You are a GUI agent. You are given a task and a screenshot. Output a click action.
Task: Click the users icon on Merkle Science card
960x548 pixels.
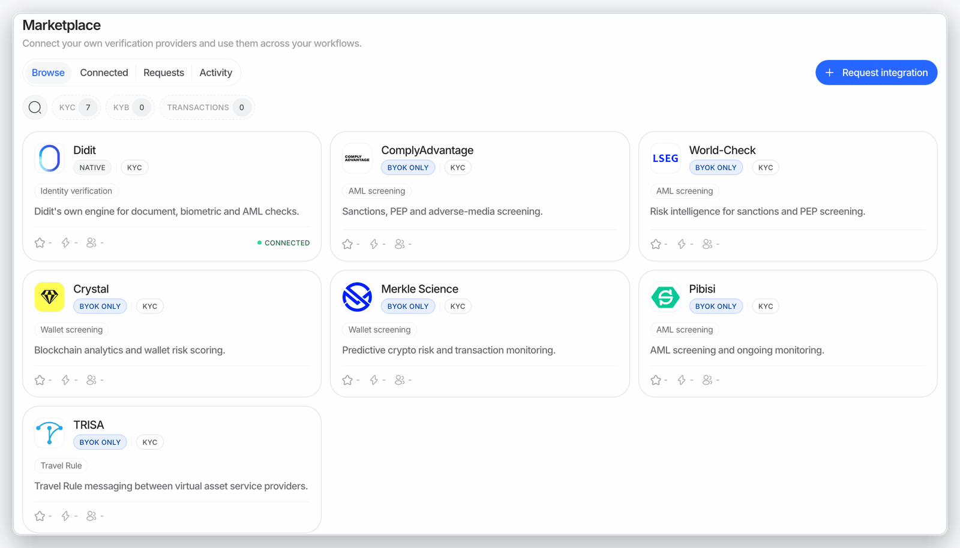tap(400, 380)
